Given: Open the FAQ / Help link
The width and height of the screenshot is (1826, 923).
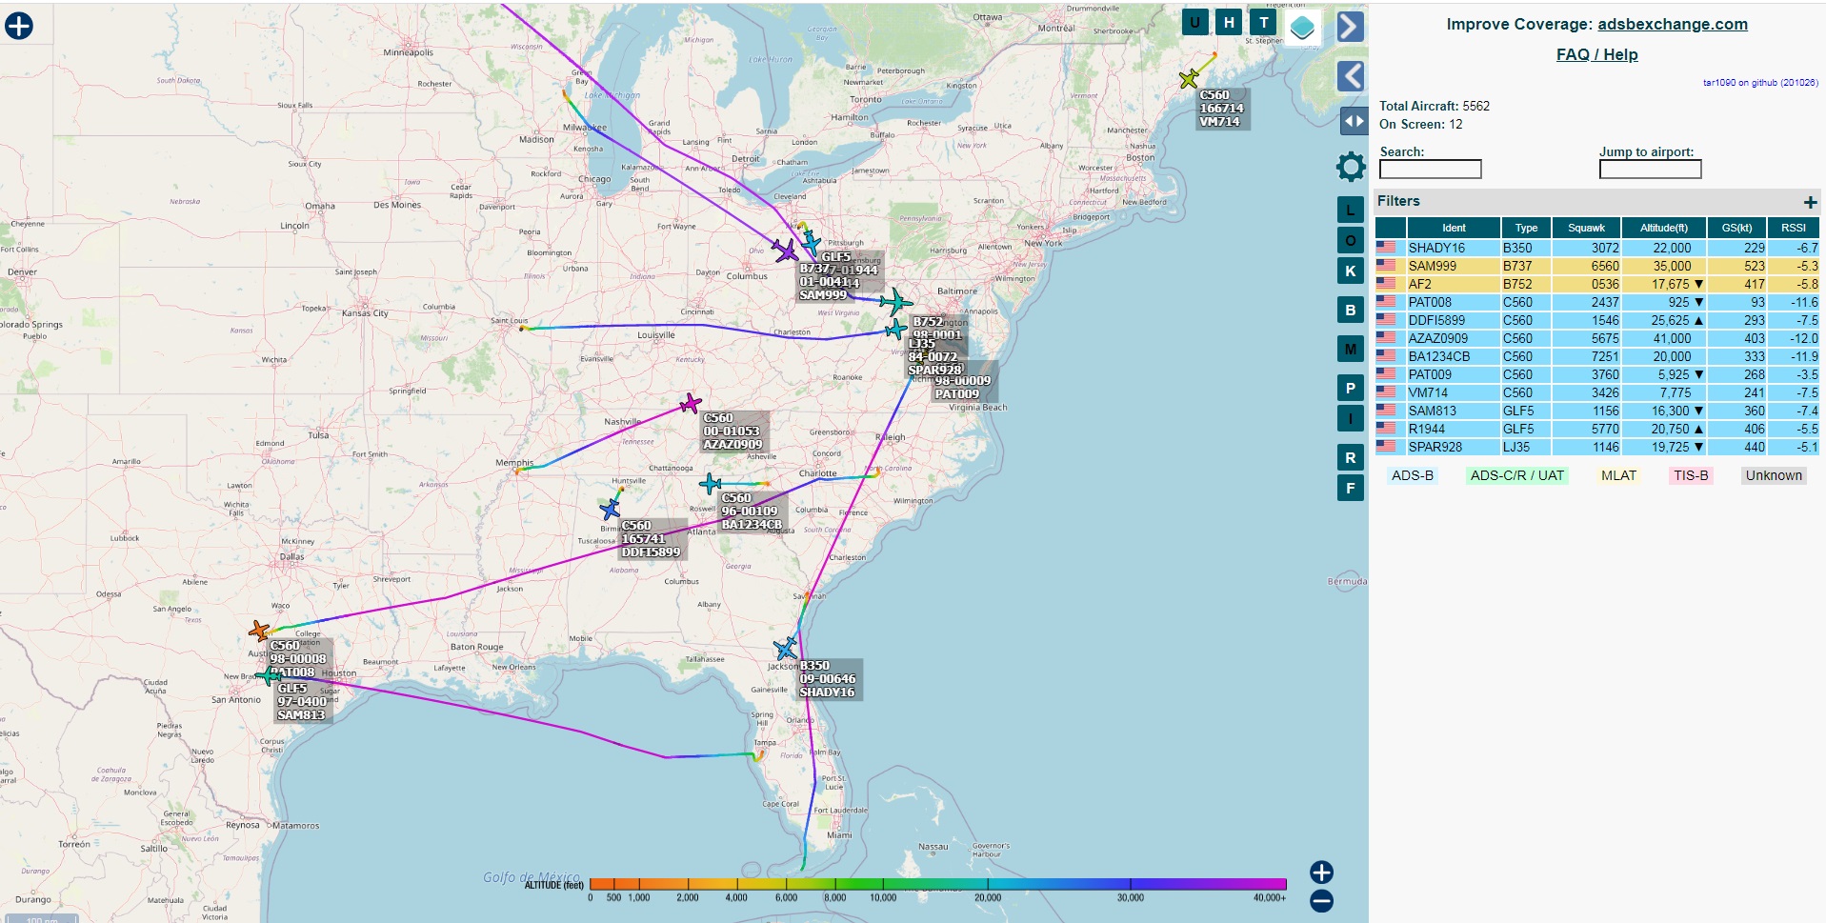Looking at the screenshot, I should coord(1597,54).
